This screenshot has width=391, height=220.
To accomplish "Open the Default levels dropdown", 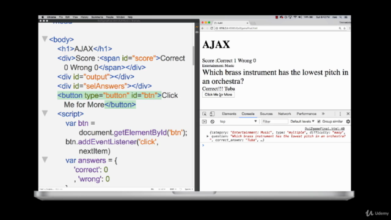I will pyautogui.click(x=302, y=122).
